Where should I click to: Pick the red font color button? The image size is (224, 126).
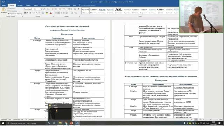click(x=51, y=13)
